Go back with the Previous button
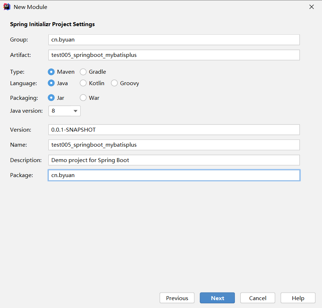Viewport: 322px width, 308px height. coord(177,298)
